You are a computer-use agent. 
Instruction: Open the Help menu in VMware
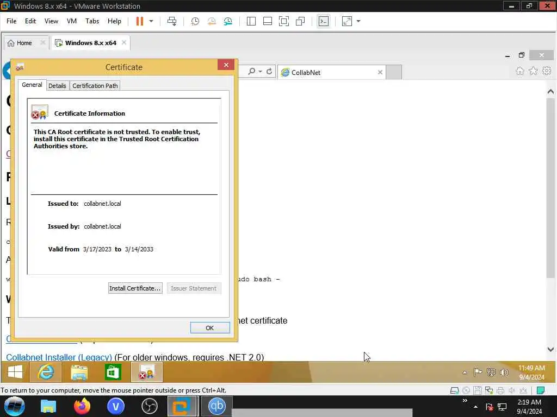tap(114, 21)
